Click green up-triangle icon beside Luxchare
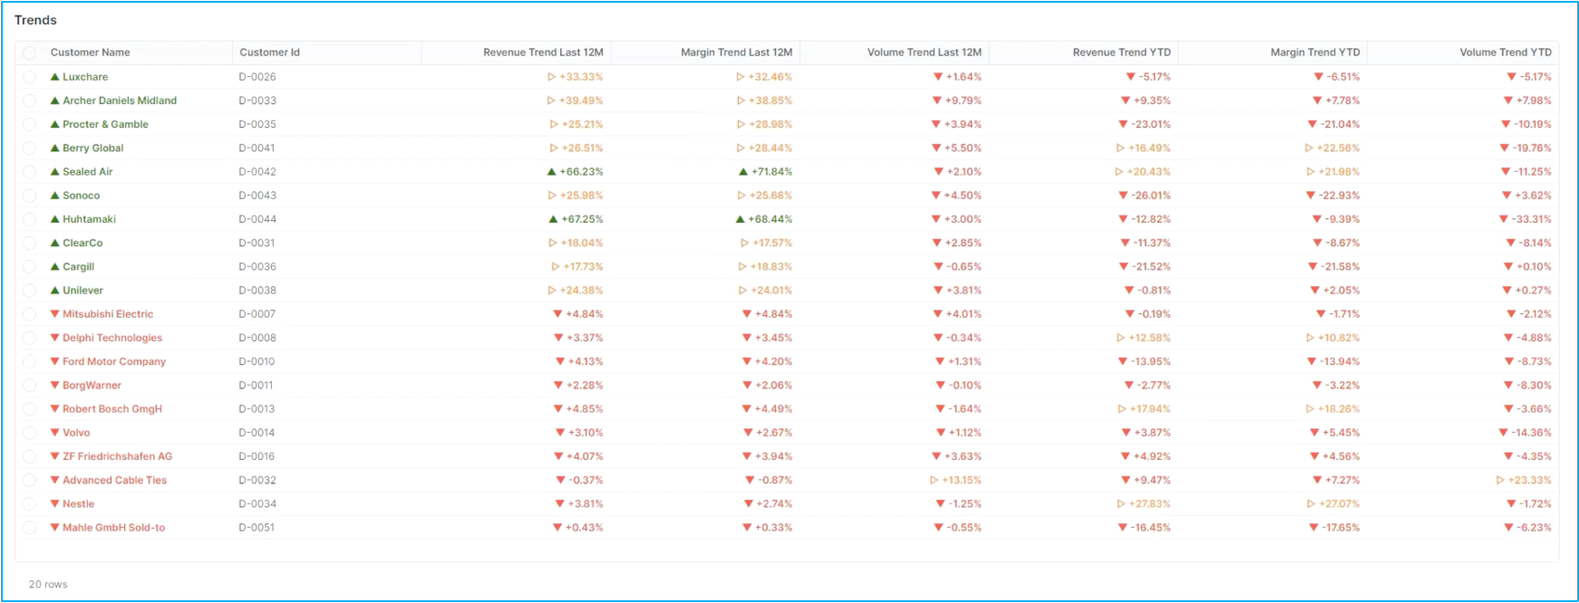This screenshot has height=603, width=1579. [54, 77]
